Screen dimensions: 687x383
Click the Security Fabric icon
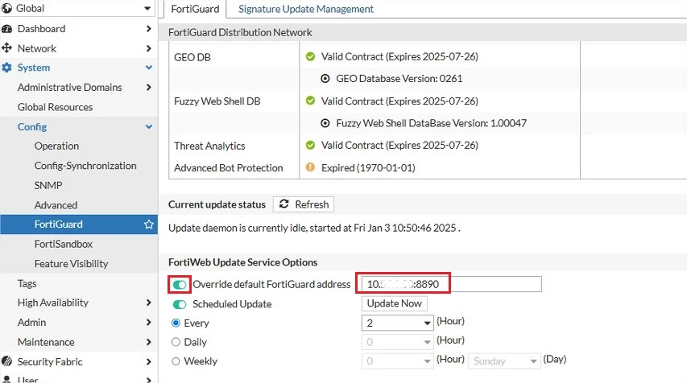click(6, 361)
